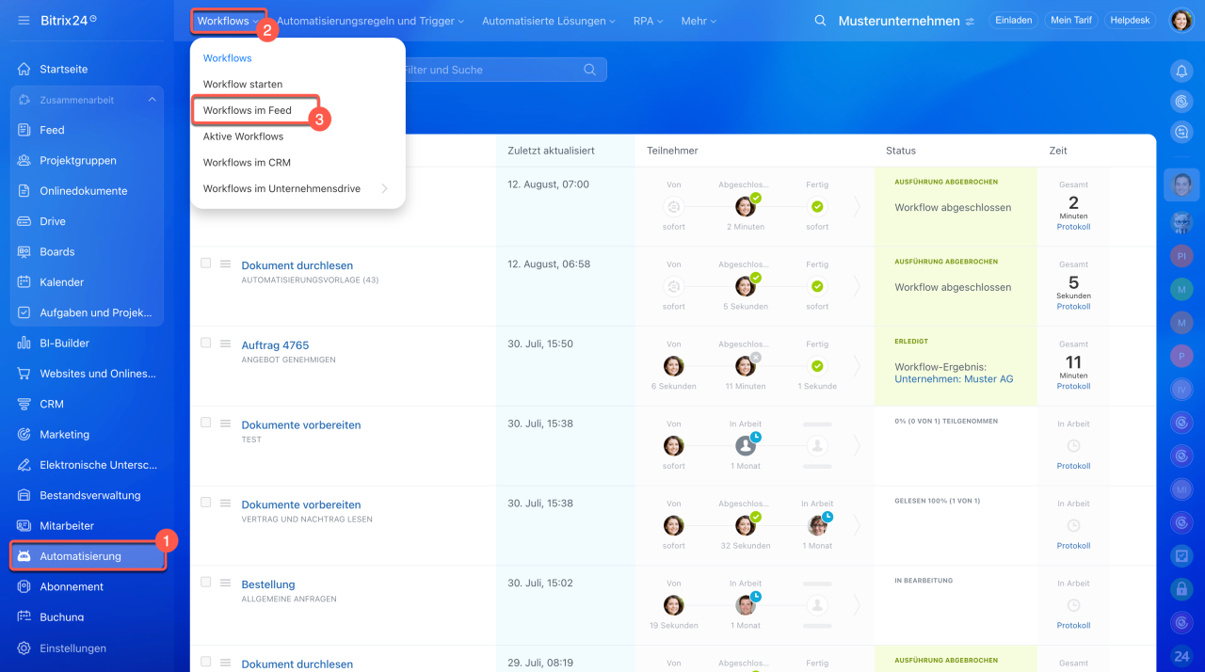The image size is (1205, 672).
Task: Open Einstellungen gear in the sidebar
Action: (x=72, y=648)
